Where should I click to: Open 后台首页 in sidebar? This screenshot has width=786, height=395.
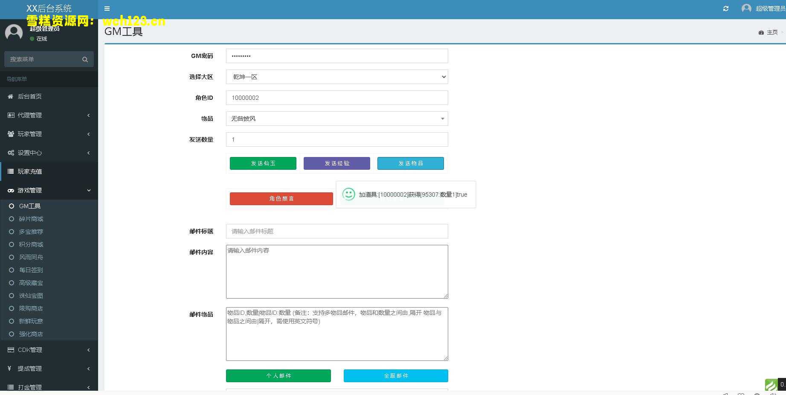[49, 96]
